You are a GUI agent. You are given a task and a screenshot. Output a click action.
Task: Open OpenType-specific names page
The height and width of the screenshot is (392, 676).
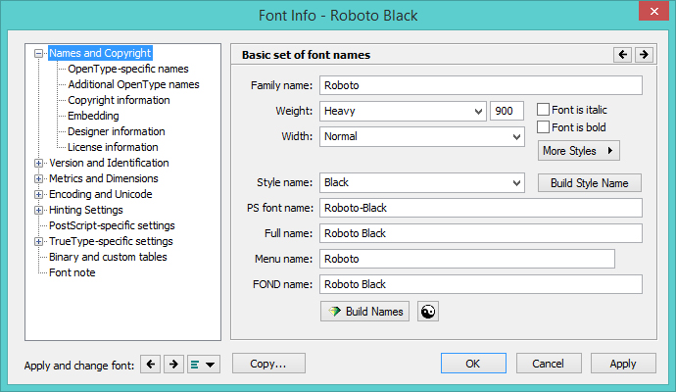pyautogui.click(x=128, y=69)
